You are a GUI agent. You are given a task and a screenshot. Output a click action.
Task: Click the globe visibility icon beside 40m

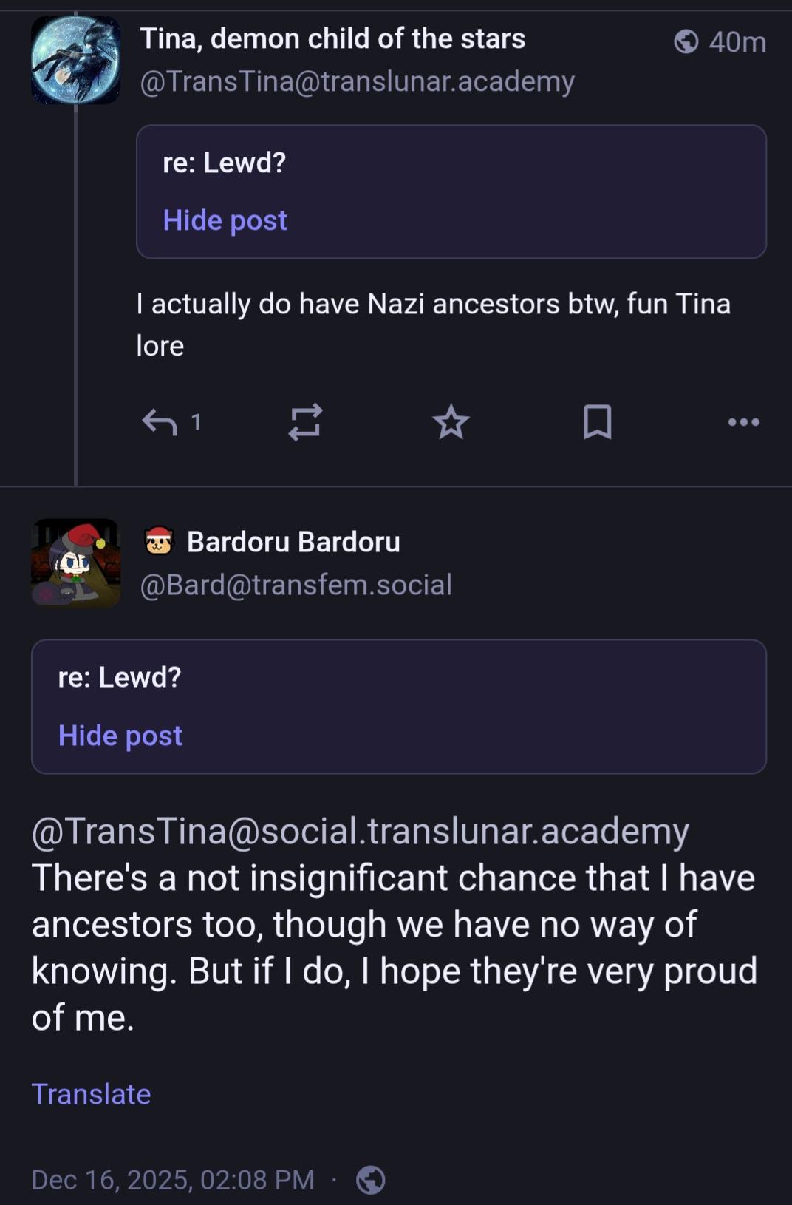[686, 41]
